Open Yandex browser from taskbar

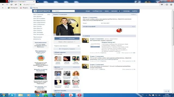pyautogui.click(x=71, y=95)
